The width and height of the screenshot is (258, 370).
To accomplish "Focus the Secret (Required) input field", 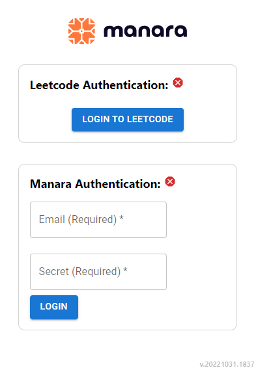I will (98, 272).
